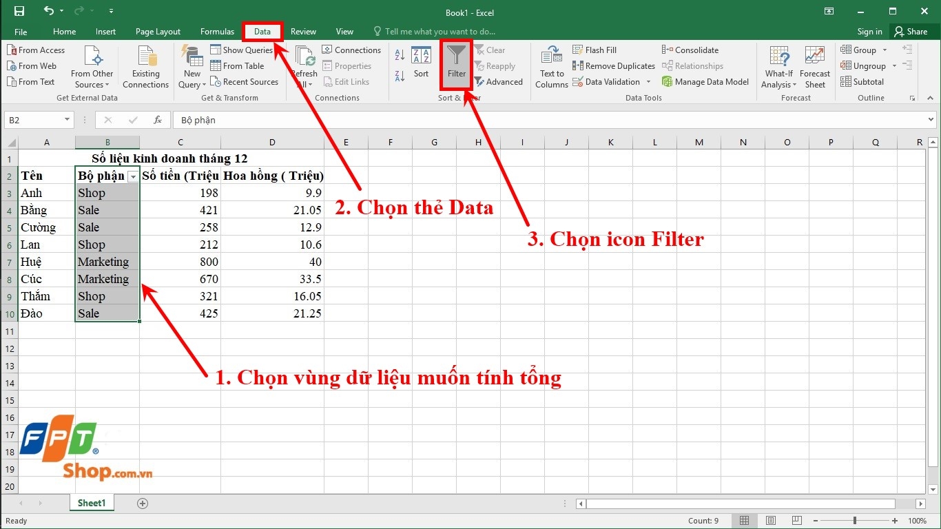941x529 pixels.
Task: Click Forecast Sheet
Action: (815, 68)
